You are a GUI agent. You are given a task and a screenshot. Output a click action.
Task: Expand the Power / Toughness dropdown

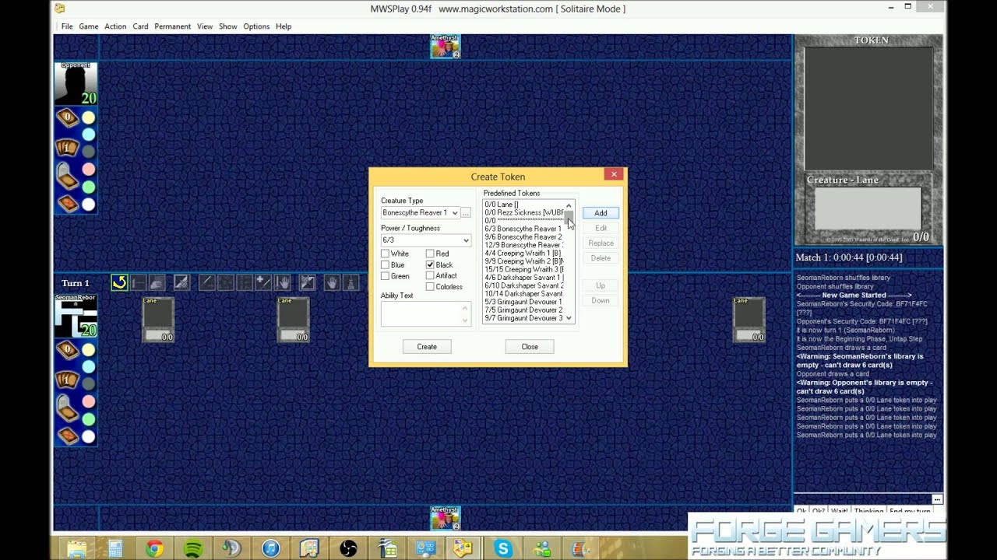466,240
